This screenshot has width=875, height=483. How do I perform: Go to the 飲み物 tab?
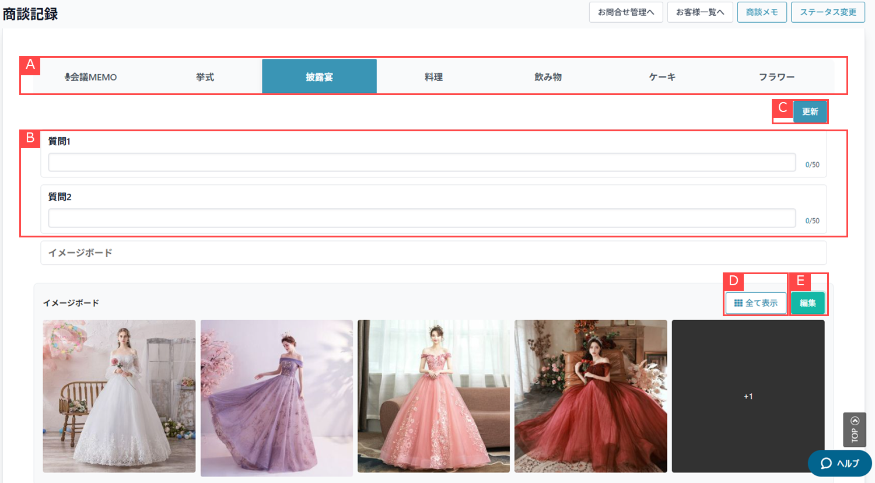tap(548, 77)
